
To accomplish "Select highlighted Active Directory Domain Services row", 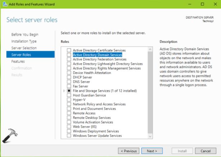I will (x=98, y=55).
